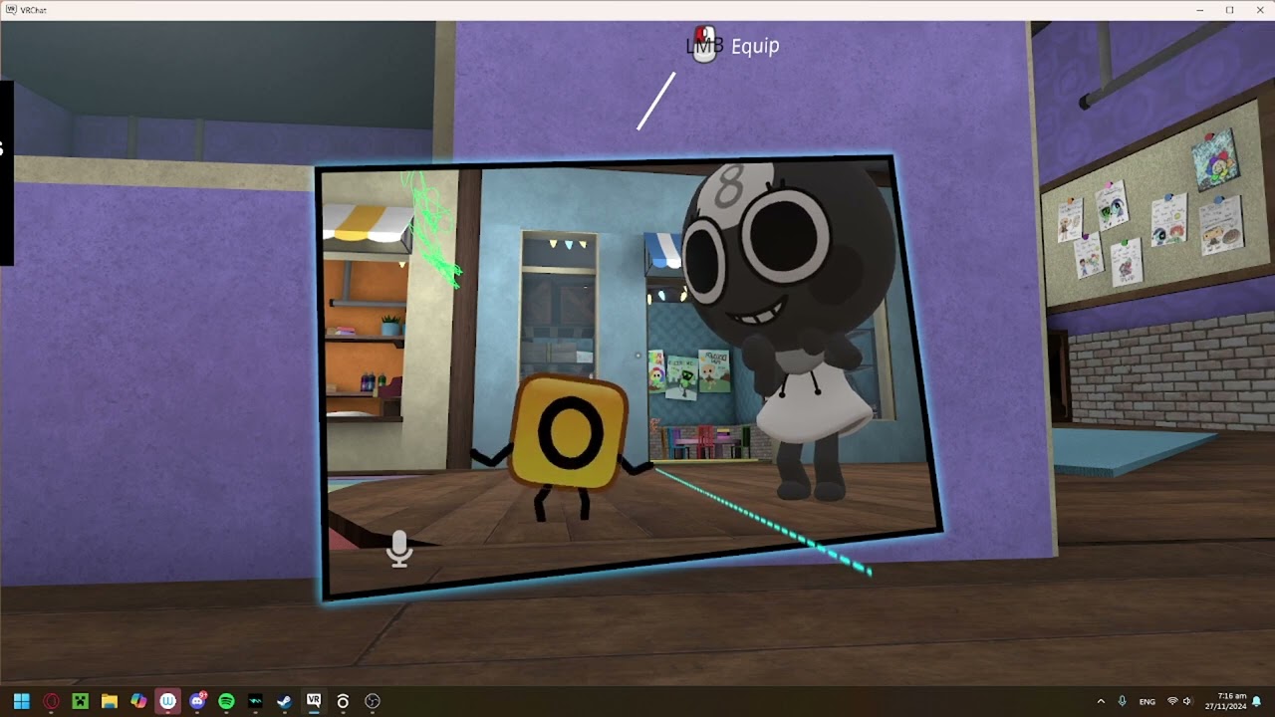Click the microphone tray icon
This screenshot has height=717, width=1275.
pyautogui.click(x=1123, y=701)
